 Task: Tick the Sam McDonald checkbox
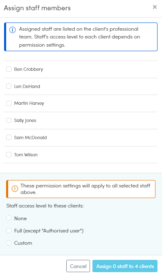point(9,137)
